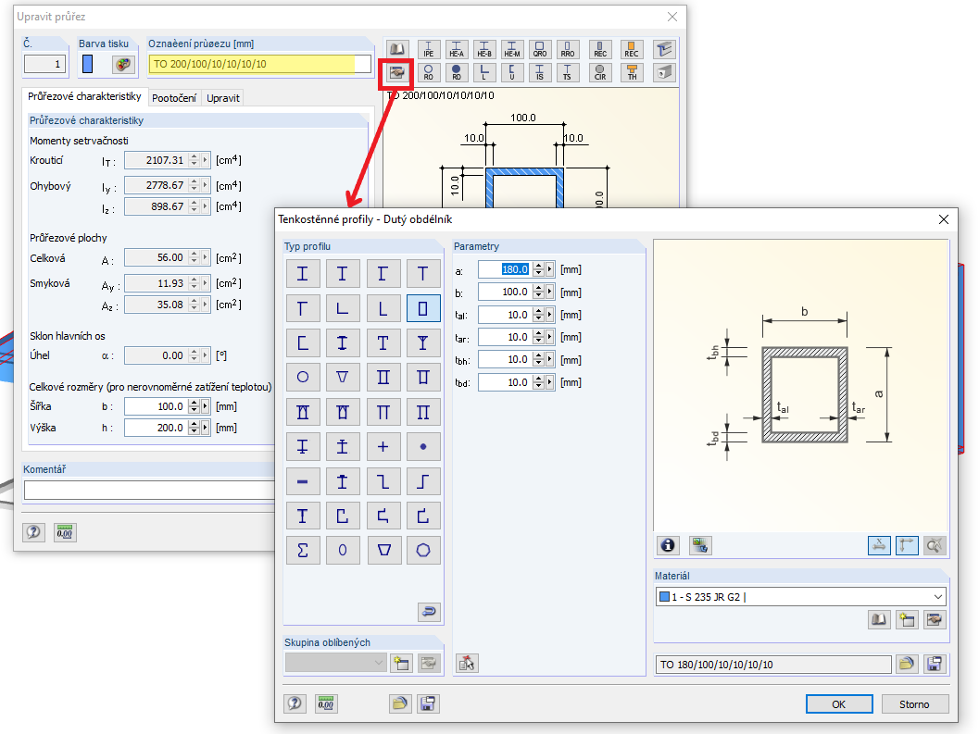
Task: Click the units 0.00 icon in Upravit průřez window
Action: pyautogui.click(x=65, y=532)
